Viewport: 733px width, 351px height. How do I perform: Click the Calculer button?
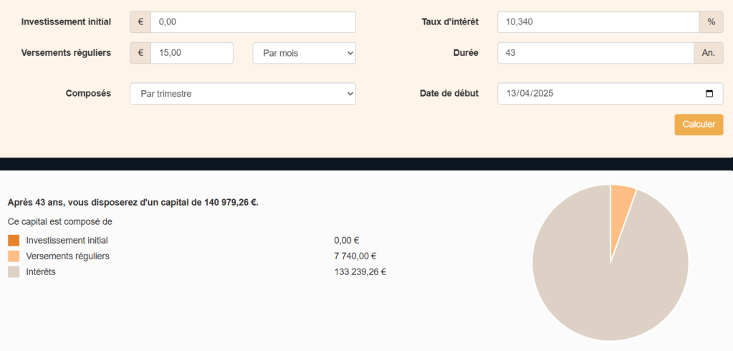pos(699,125)
